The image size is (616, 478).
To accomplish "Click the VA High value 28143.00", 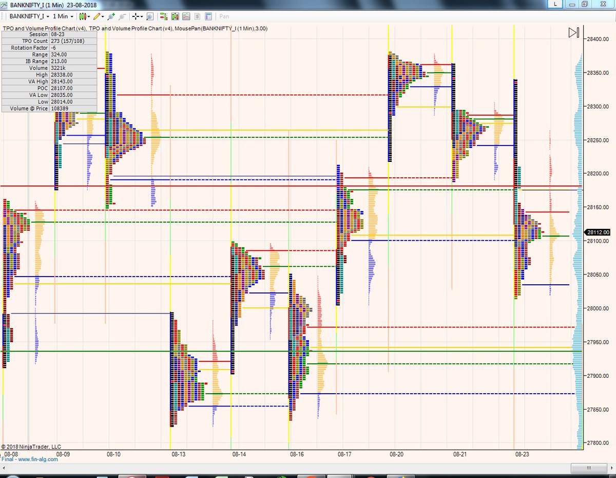I will tap(62, 81).
